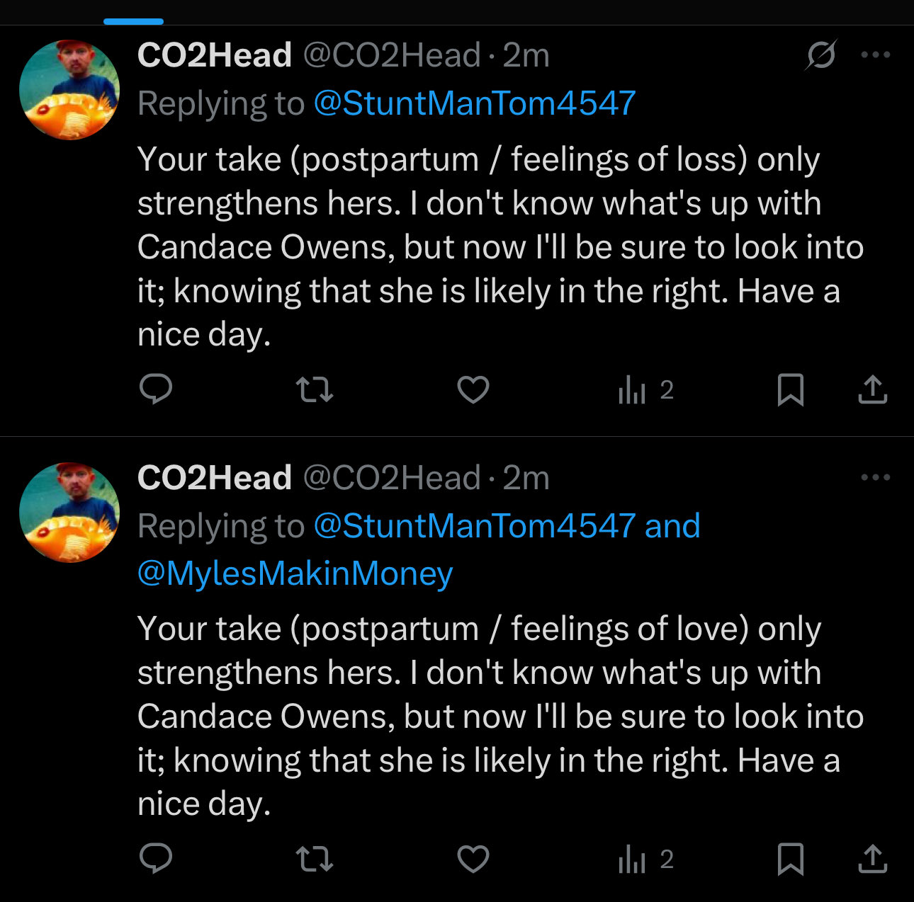Like the first tweet about feelings of loss
The height and width of the screenshot is (902, 914).
pyautogui.click(x=473, y=389)
